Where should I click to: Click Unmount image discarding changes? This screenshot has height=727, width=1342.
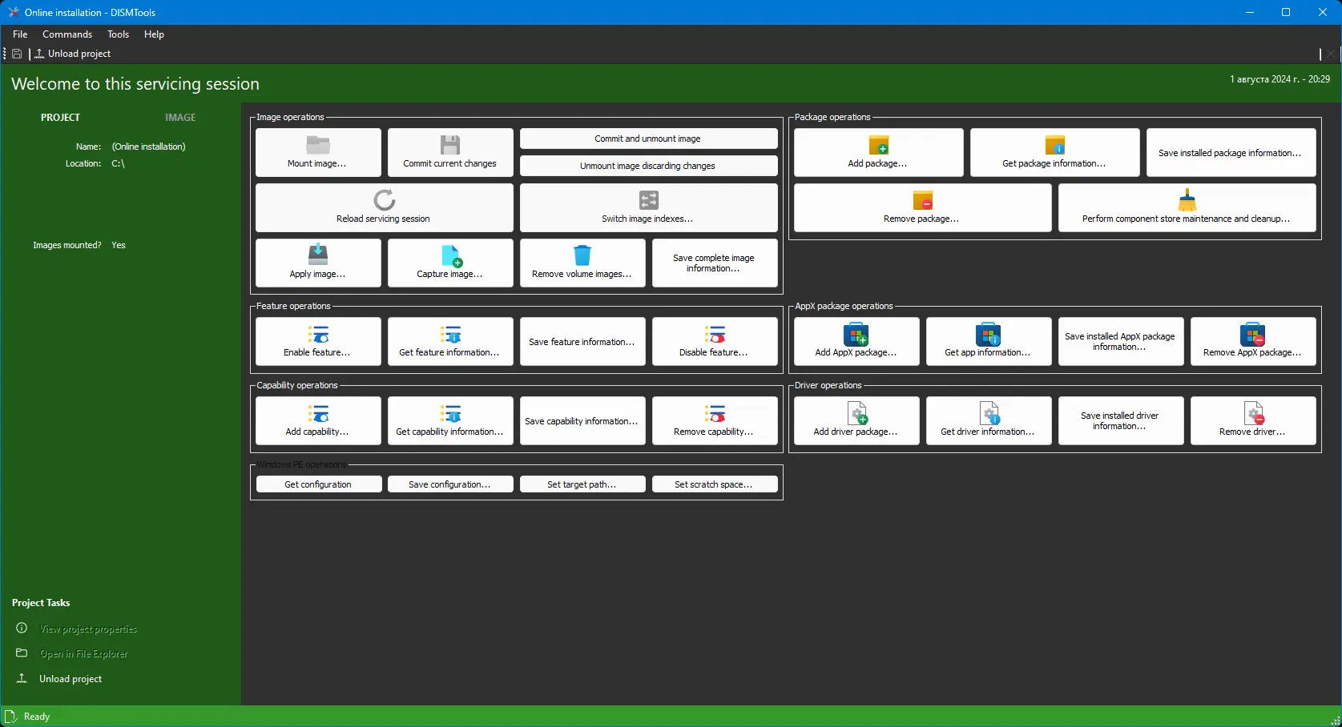click(x=649, y=166)
